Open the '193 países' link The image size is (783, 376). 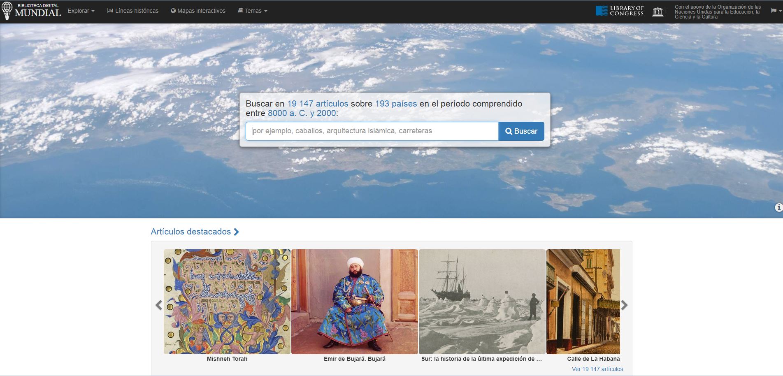pos(396,104)
